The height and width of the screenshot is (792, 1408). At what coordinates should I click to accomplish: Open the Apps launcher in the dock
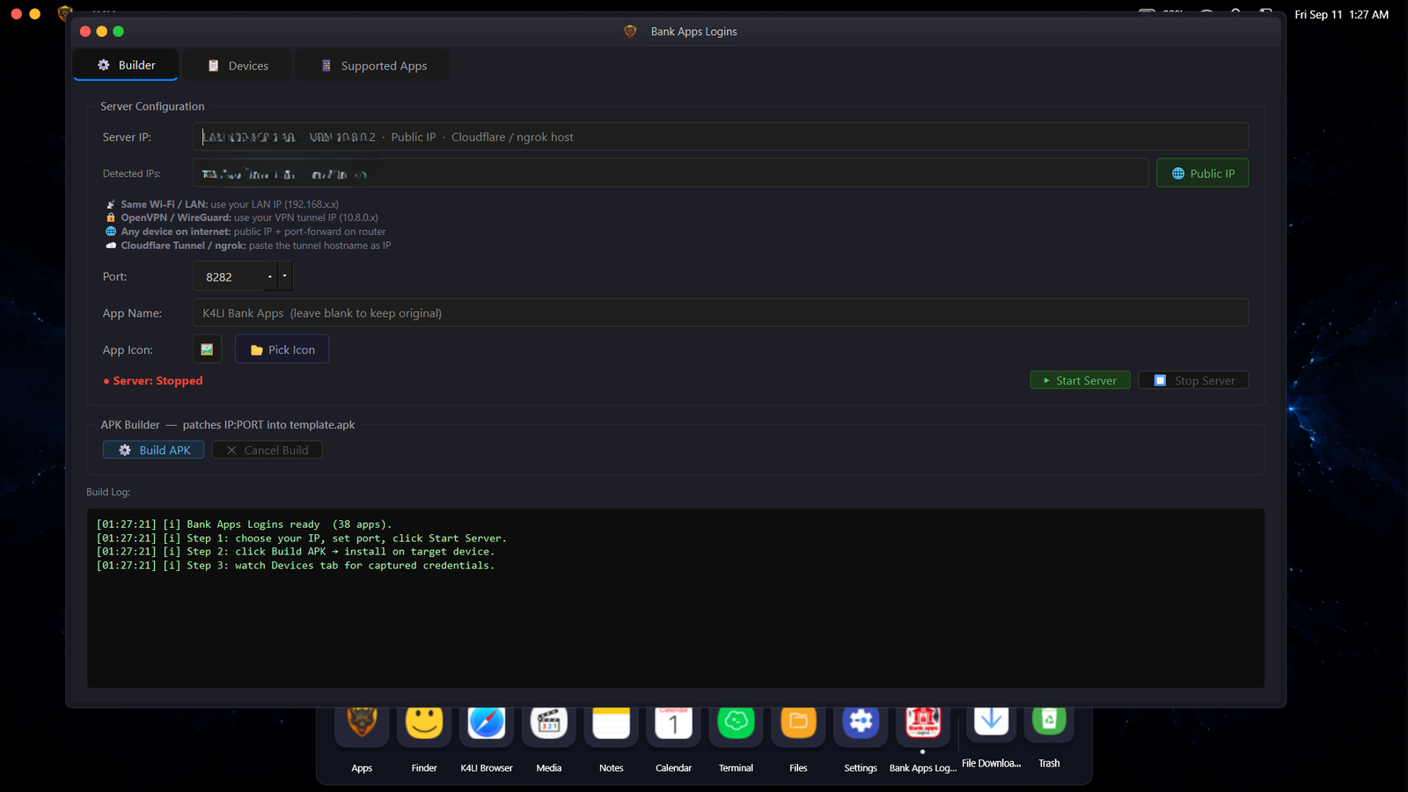click(362, 724)
